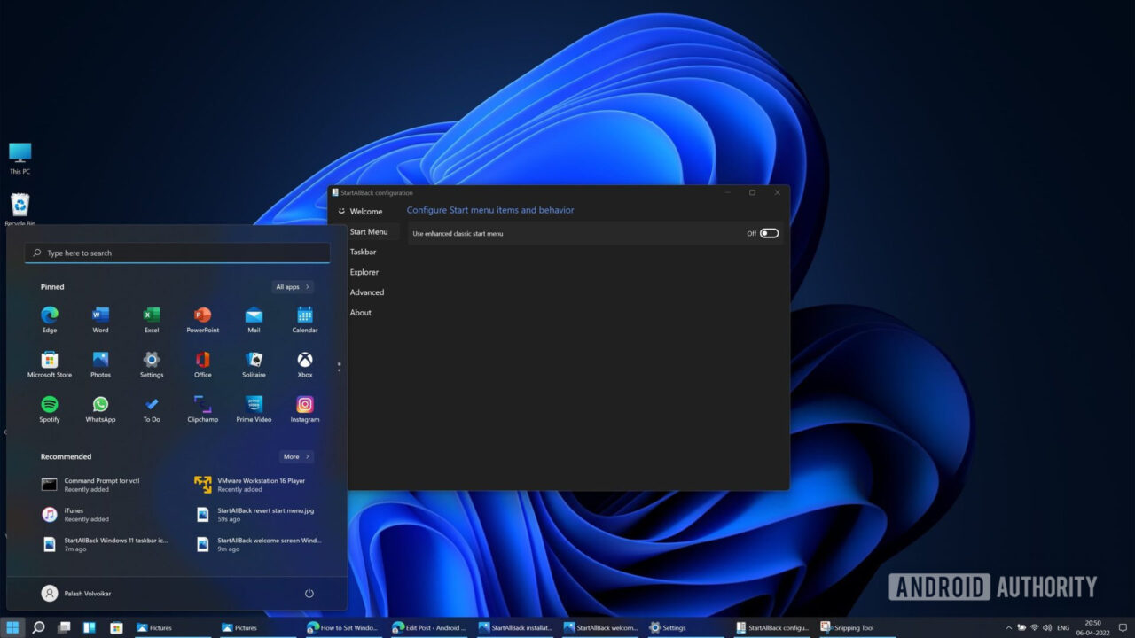Screen dimensions: 1135x638
Task: Launch PowerPoint from the Start menu
Action: [202, 317]
